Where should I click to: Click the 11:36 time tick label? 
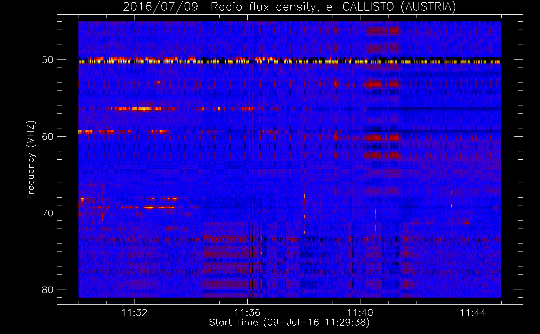pos(247,313)
